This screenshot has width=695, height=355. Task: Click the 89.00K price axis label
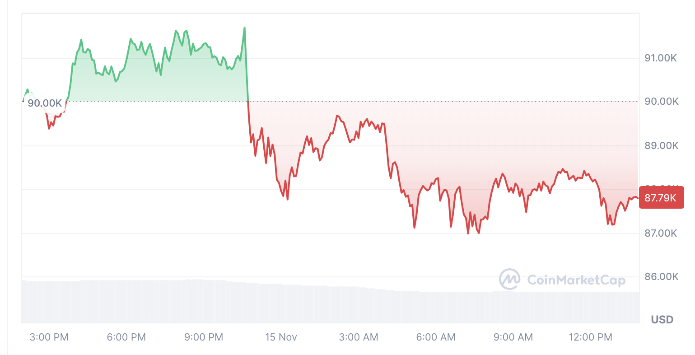pos(661,145)
